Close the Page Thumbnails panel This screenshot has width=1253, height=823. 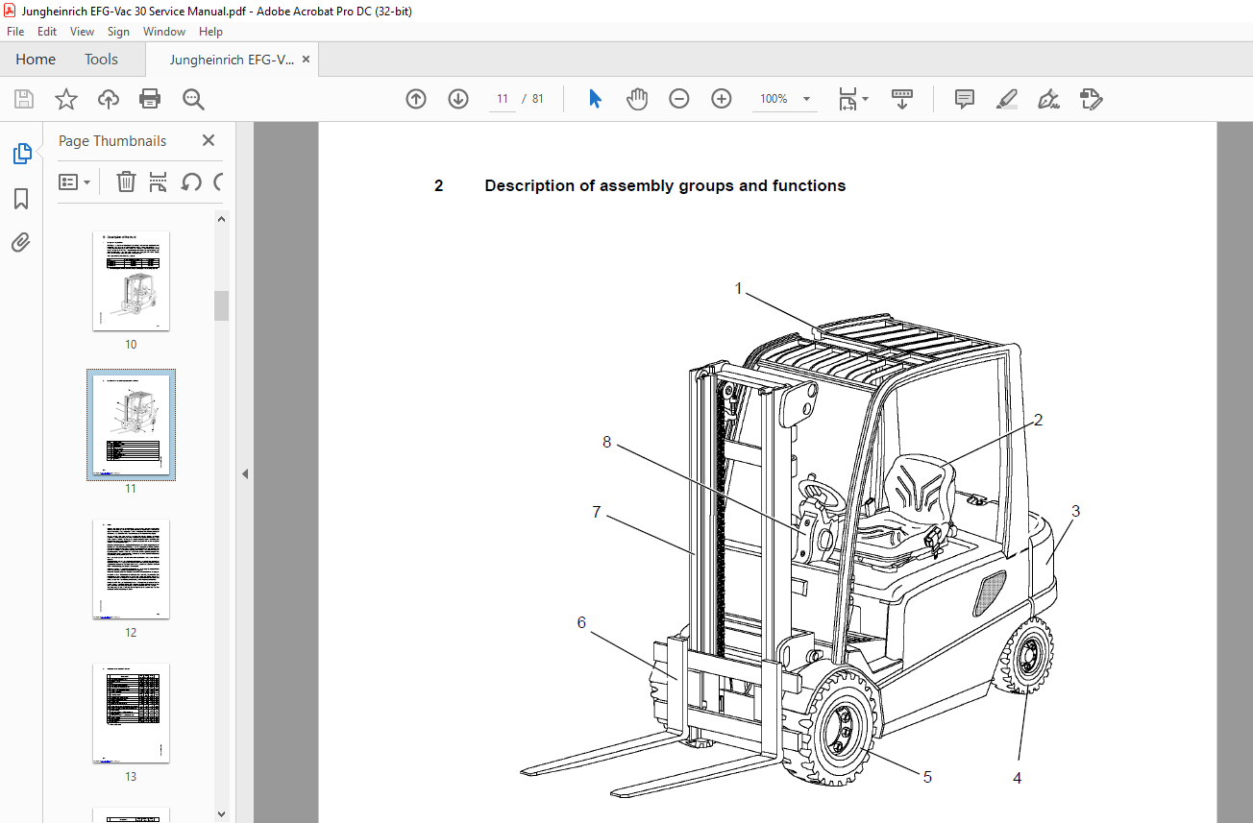[x=209, y=140]
